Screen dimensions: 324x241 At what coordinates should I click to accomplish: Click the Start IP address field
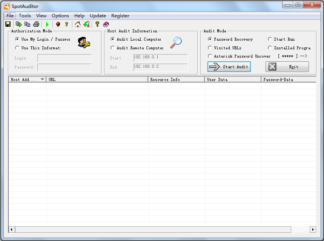pos(160,58)
